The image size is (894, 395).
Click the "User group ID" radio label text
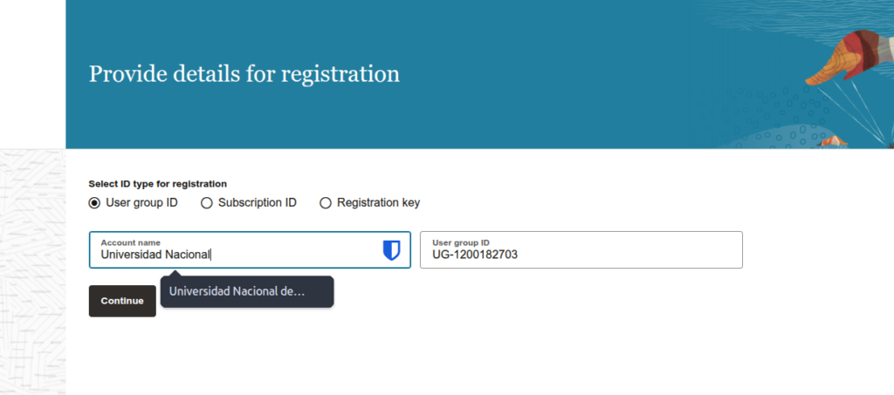tap(141, 203)
